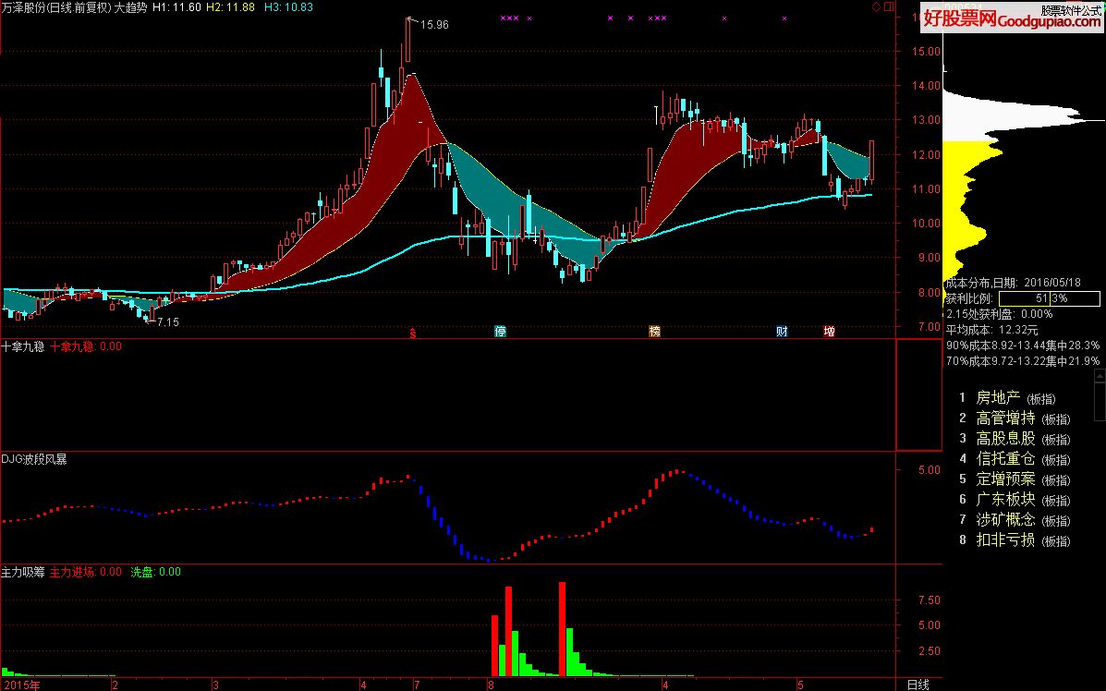Screen dimensions: 1106x691
Task: Click the split-window icon above the price axis
Action: (x=889, y=7)
